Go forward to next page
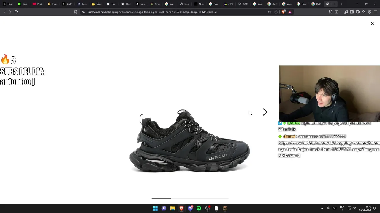The width and height of the screenshot is (380, 213). coord(10,12)
